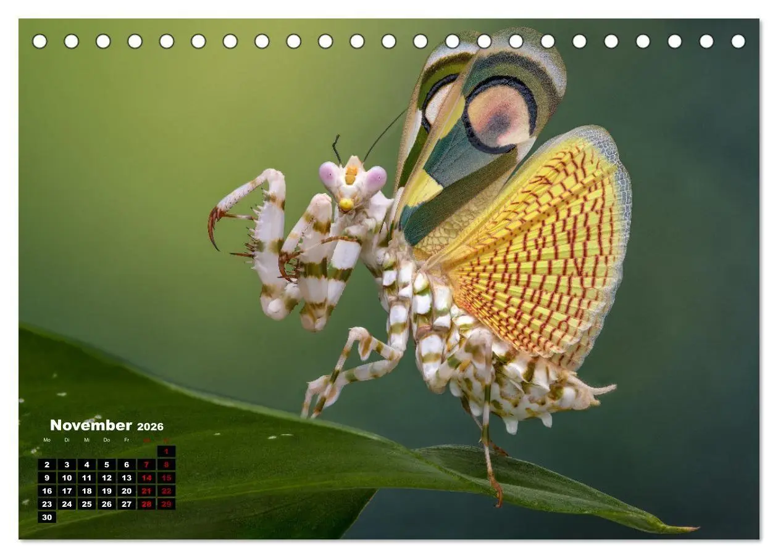Image resolution: width=778 pixels, height=558 pixels.
Task: Select the 'Di' weekday header
Action: 67,440
